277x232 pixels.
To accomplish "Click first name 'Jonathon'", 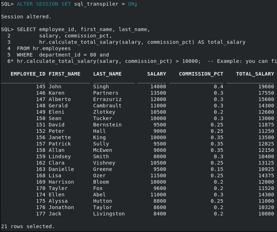I will (x=61, y=208).
